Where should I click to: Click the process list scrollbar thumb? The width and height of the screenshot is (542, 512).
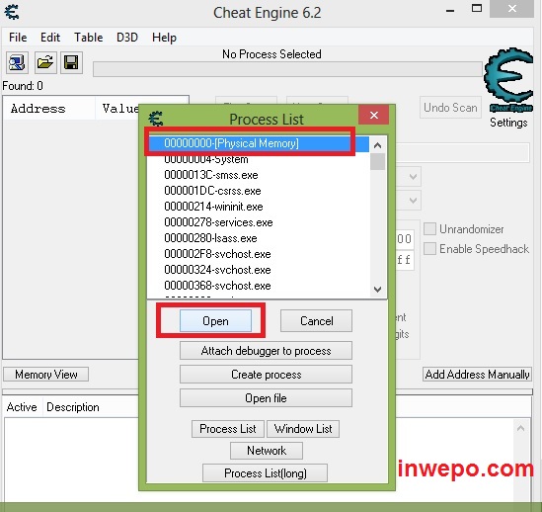(377, 162)
